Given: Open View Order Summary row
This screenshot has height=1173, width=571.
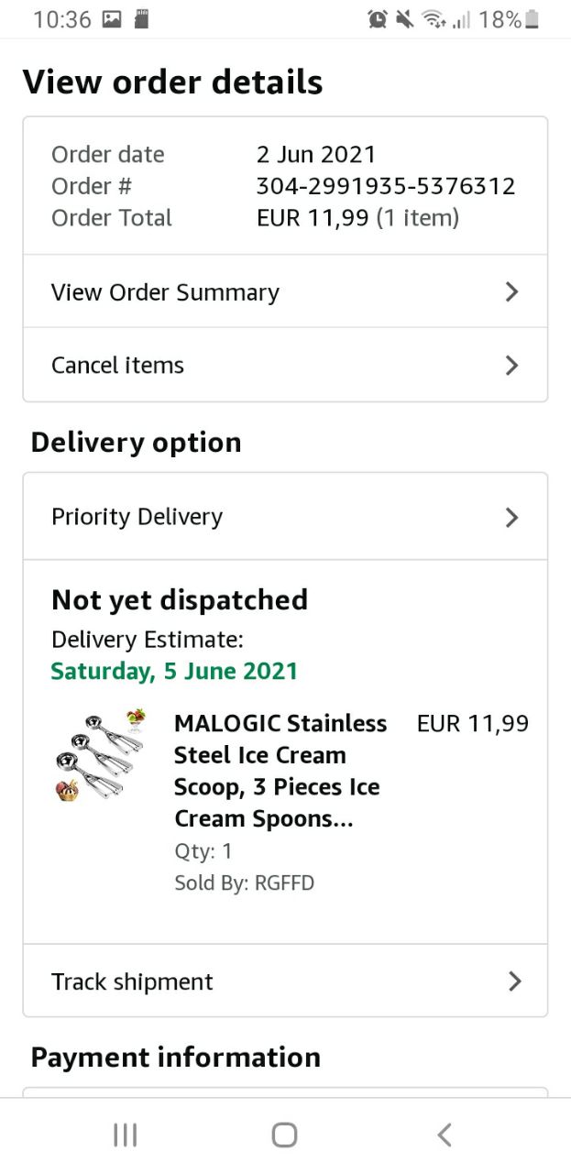Looking at the screenshot, I should coord(165,292).
